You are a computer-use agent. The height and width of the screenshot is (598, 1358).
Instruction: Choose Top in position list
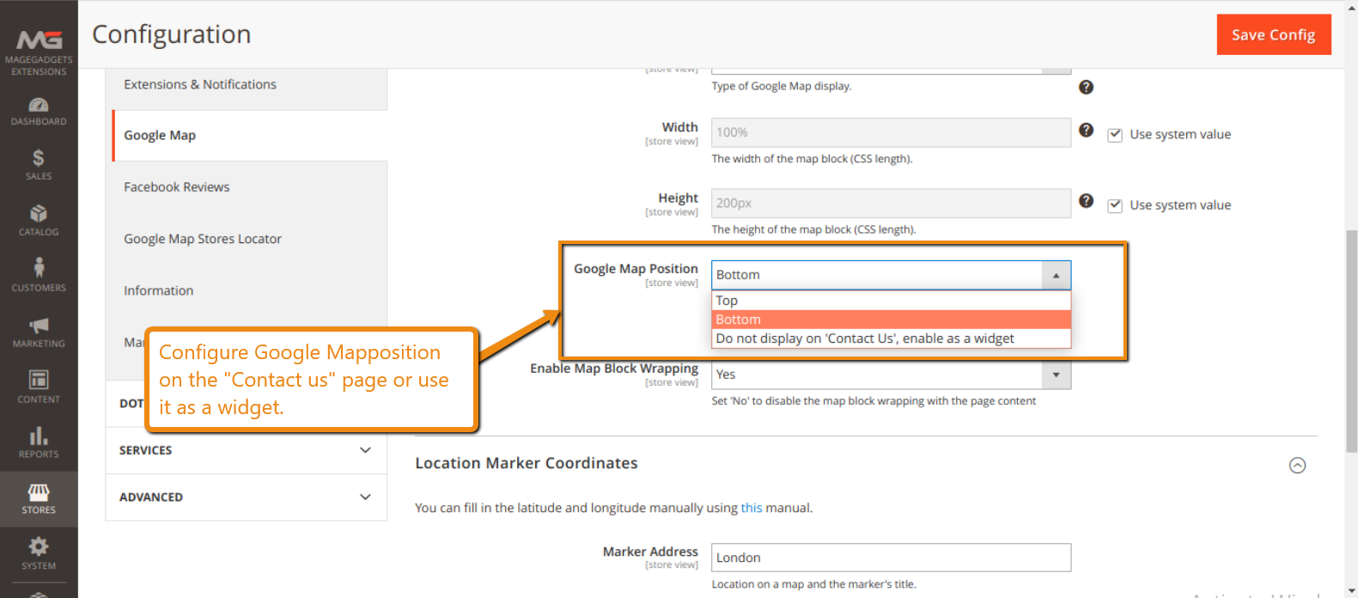click(x=891, y=301)
